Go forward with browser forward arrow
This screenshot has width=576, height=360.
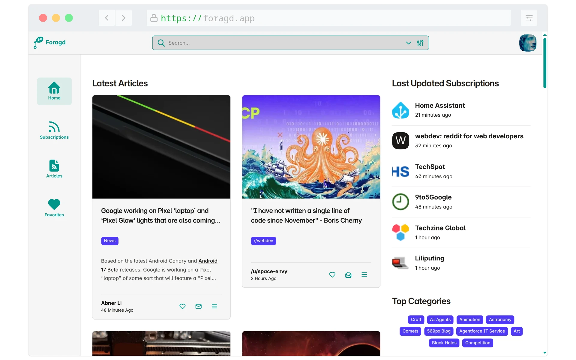coord(124,18)
